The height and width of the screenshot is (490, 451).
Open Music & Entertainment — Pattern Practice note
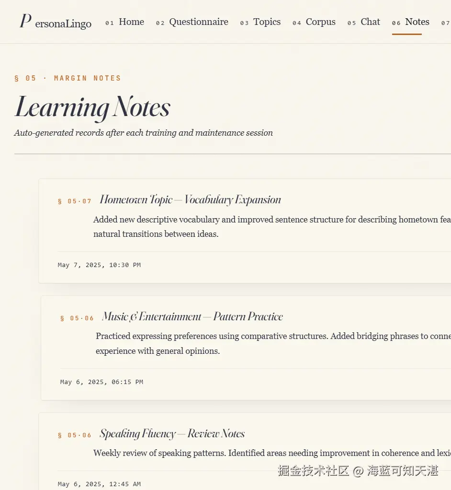click(x=192, y=316)
